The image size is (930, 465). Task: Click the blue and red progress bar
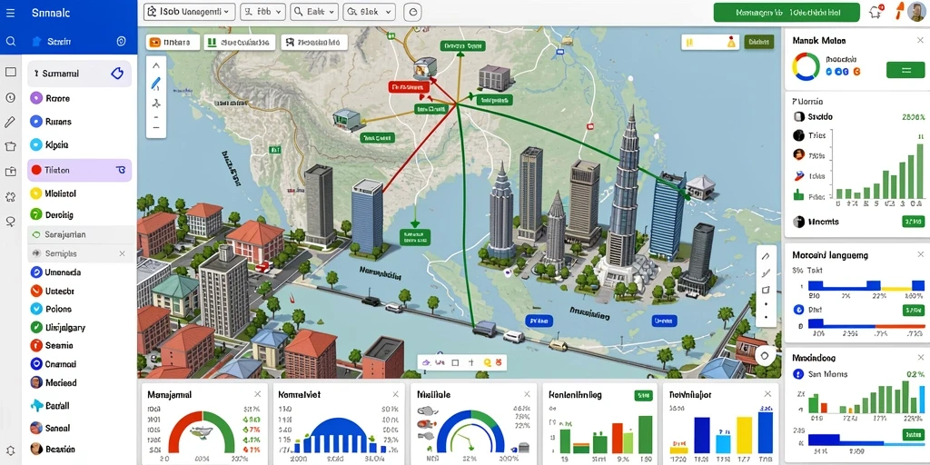(x=866, y=324)
